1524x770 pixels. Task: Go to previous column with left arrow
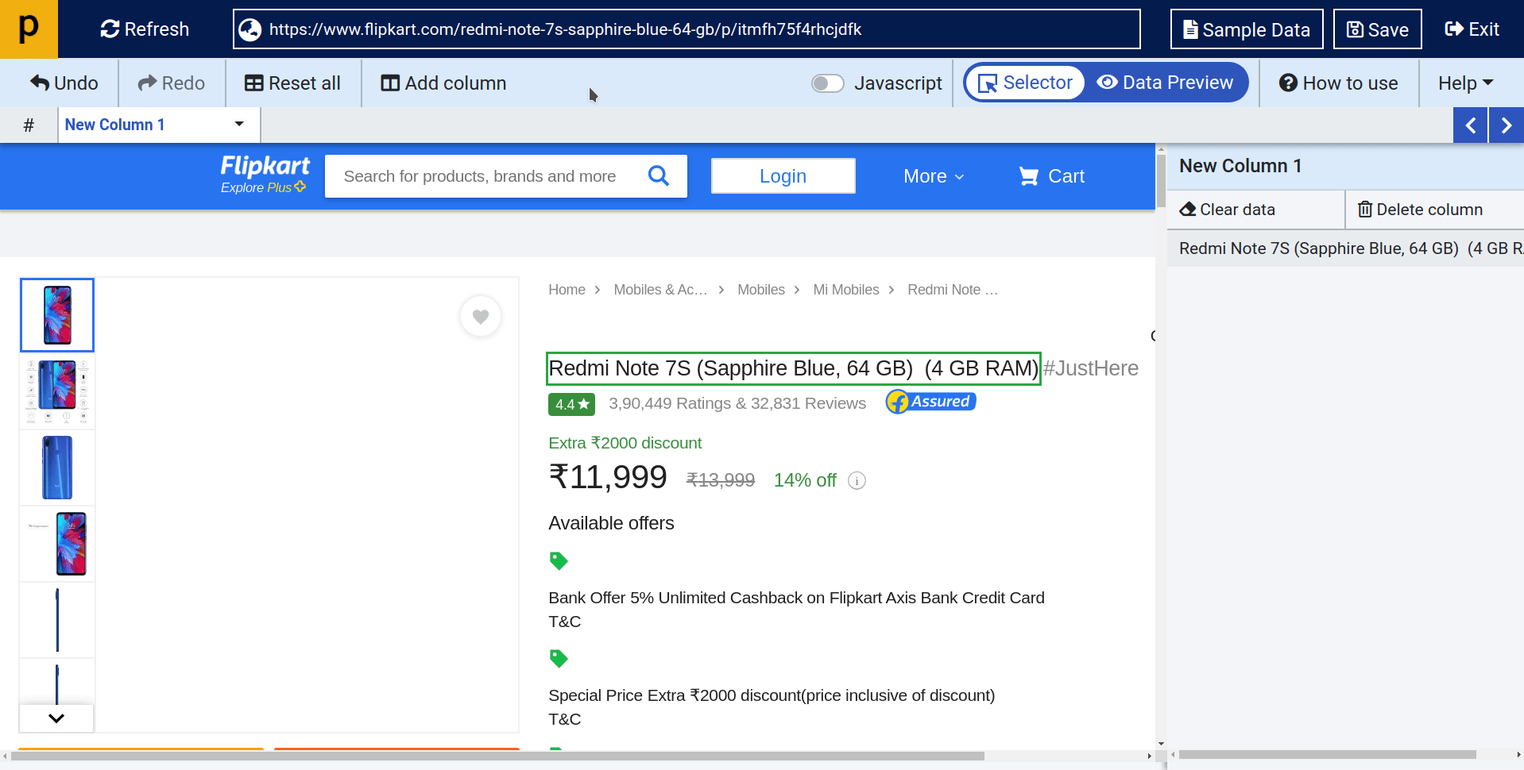[1470, 125]
